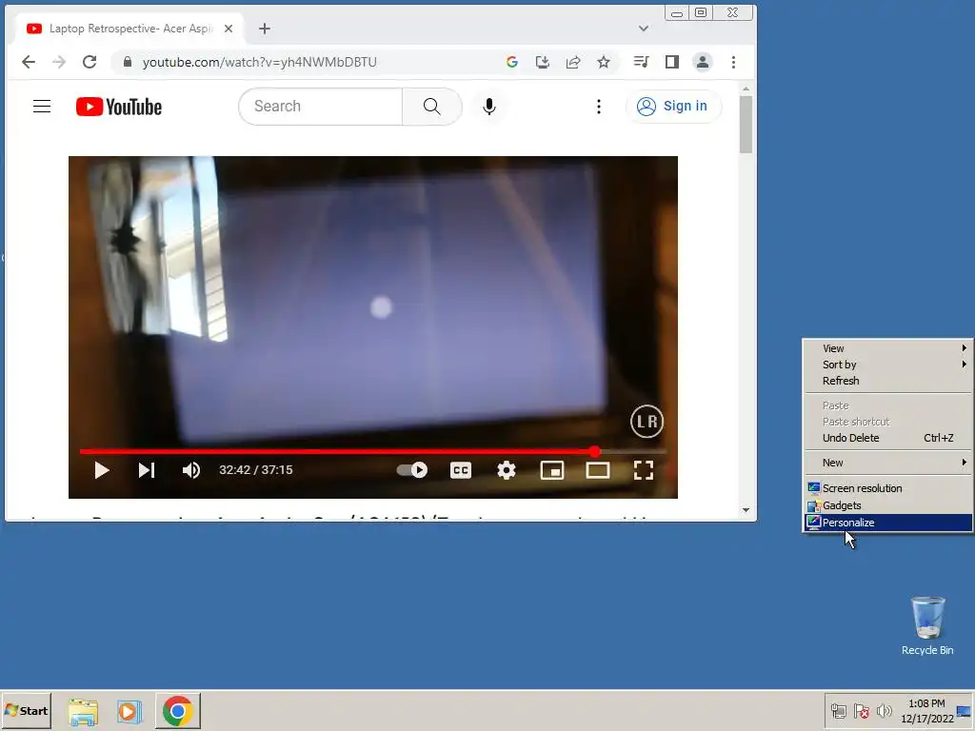Click the LR channel watermark on video
The height and width of the screenshot is (731, 975).
647,422
